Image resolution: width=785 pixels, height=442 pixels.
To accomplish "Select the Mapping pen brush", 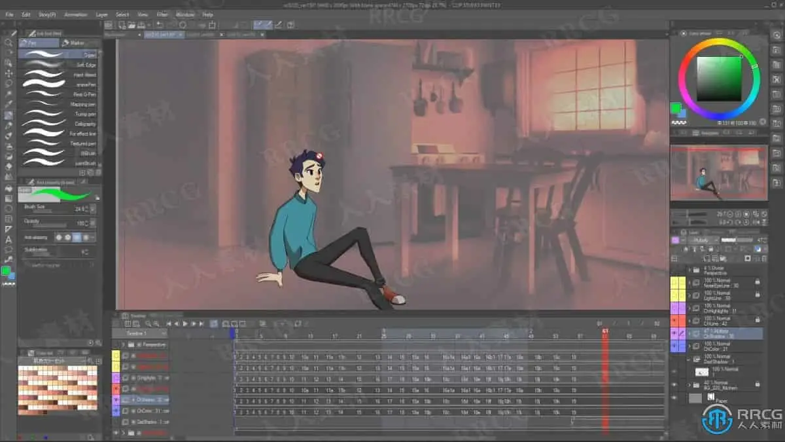I will click(x=59, y=104).
